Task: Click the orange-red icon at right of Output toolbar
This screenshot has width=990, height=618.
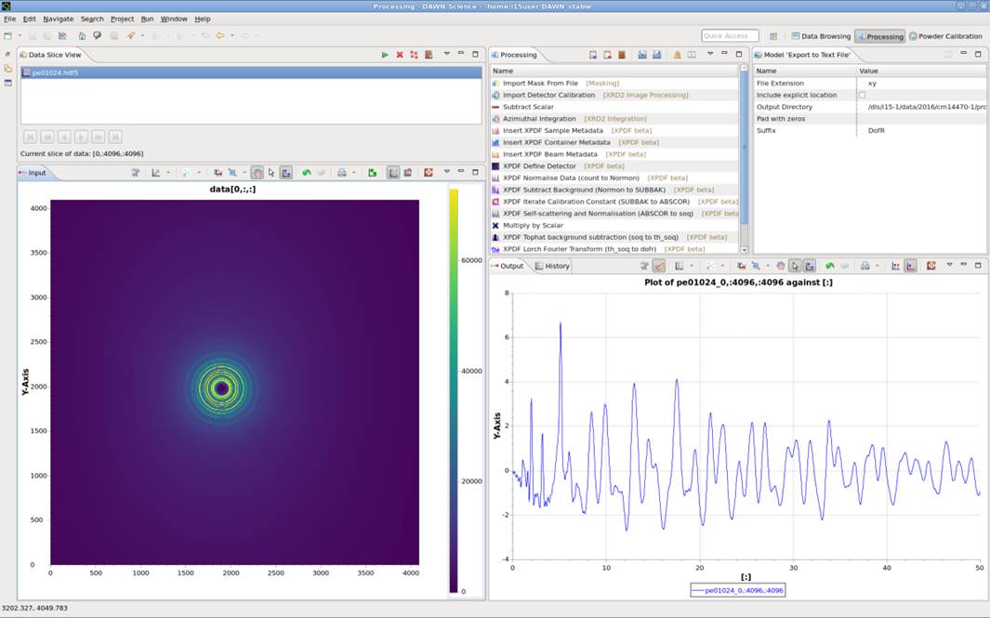Action: 931,266
